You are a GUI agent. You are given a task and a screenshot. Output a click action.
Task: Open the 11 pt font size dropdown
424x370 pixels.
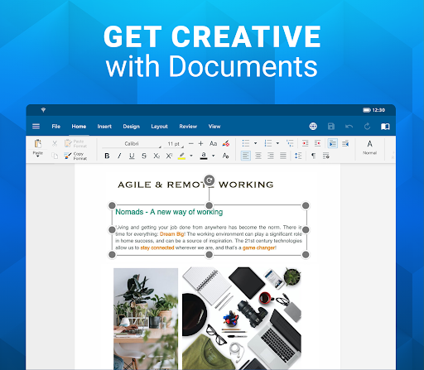[x=174, y=144]
